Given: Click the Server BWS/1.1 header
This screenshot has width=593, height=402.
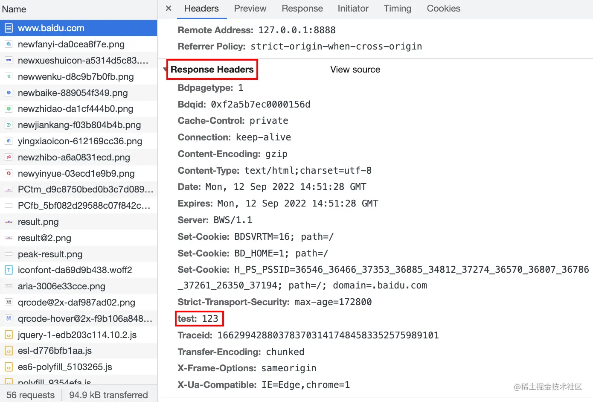Looking at the screenshot, I should (x=215, y=220).
